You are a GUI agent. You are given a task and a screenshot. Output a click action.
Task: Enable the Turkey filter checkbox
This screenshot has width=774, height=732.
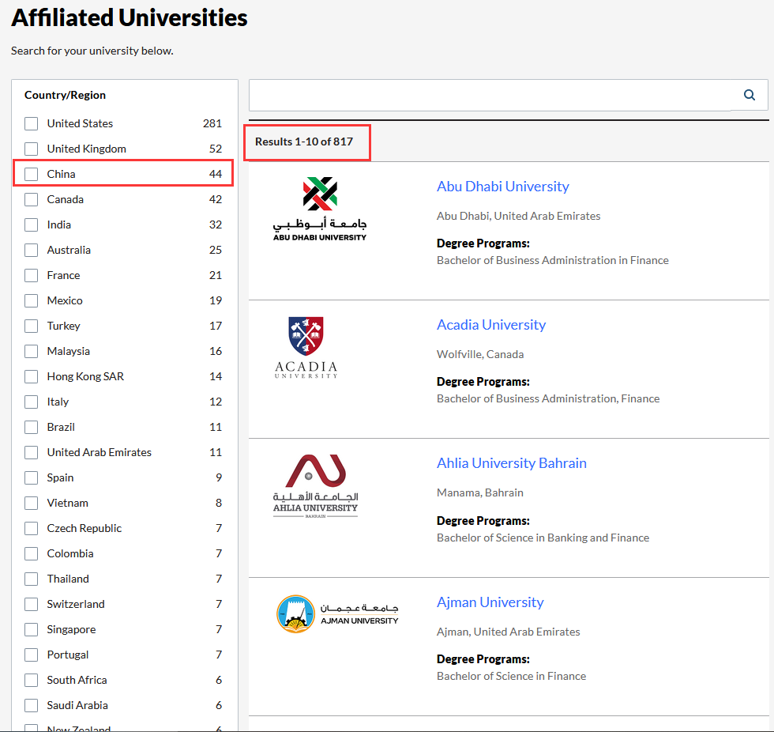pyautogui.click(x=31, y=326)
